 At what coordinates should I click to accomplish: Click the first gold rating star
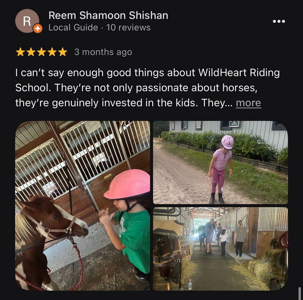pos(20,52)
